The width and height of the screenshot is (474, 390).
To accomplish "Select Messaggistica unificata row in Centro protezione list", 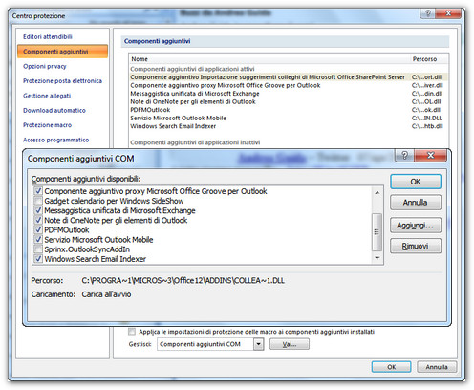I will coord(289,94).
